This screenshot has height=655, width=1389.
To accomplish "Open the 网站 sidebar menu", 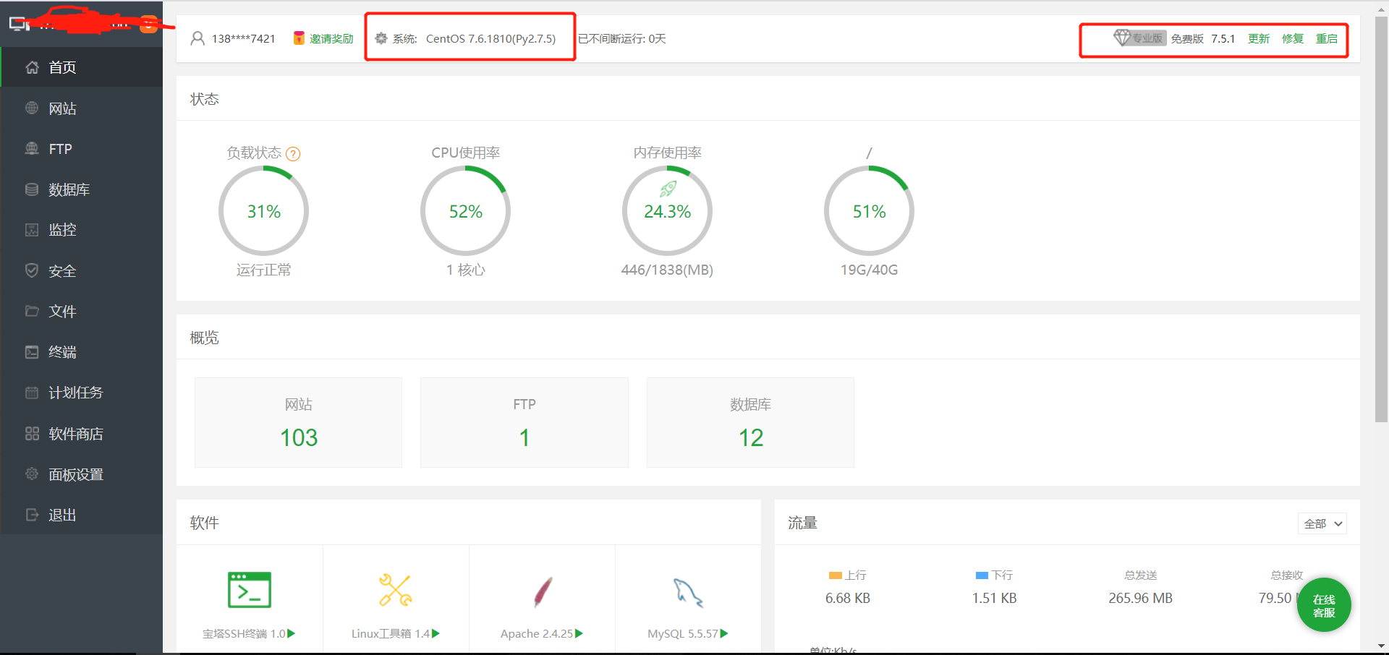I will click(x=82, y=108).
